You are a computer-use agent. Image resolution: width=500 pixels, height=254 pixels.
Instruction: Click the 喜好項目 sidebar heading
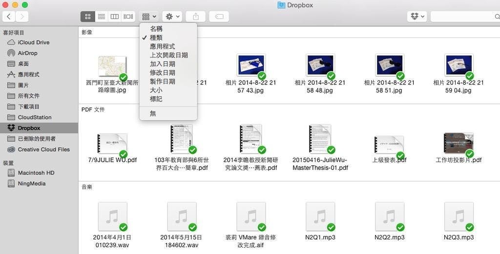point(13,33)
